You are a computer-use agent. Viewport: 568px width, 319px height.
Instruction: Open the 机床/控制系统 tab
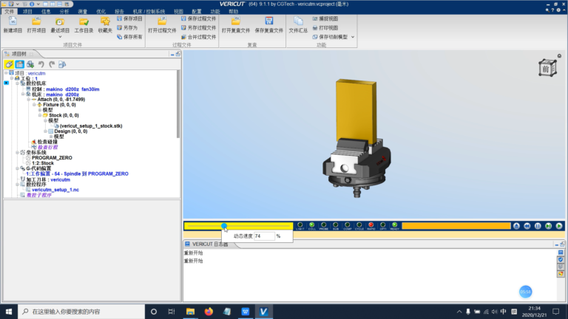pos(149,12)
